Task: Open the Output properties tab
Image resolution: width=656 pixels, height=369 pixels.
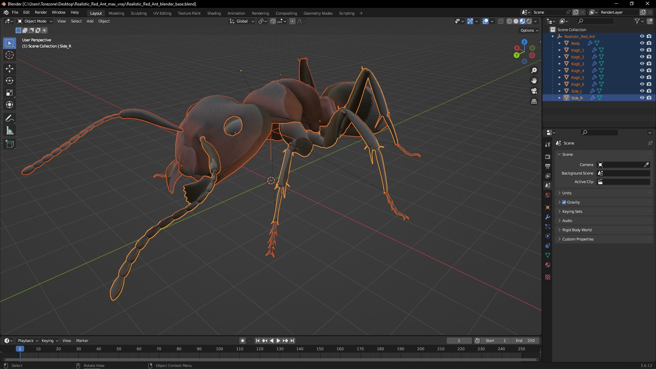Action: click(548, 166)
